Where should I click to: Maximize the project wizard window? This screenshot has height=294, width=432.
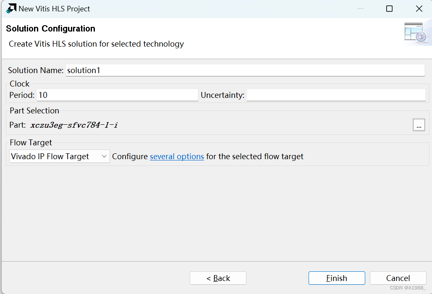(x=389, y=9)
